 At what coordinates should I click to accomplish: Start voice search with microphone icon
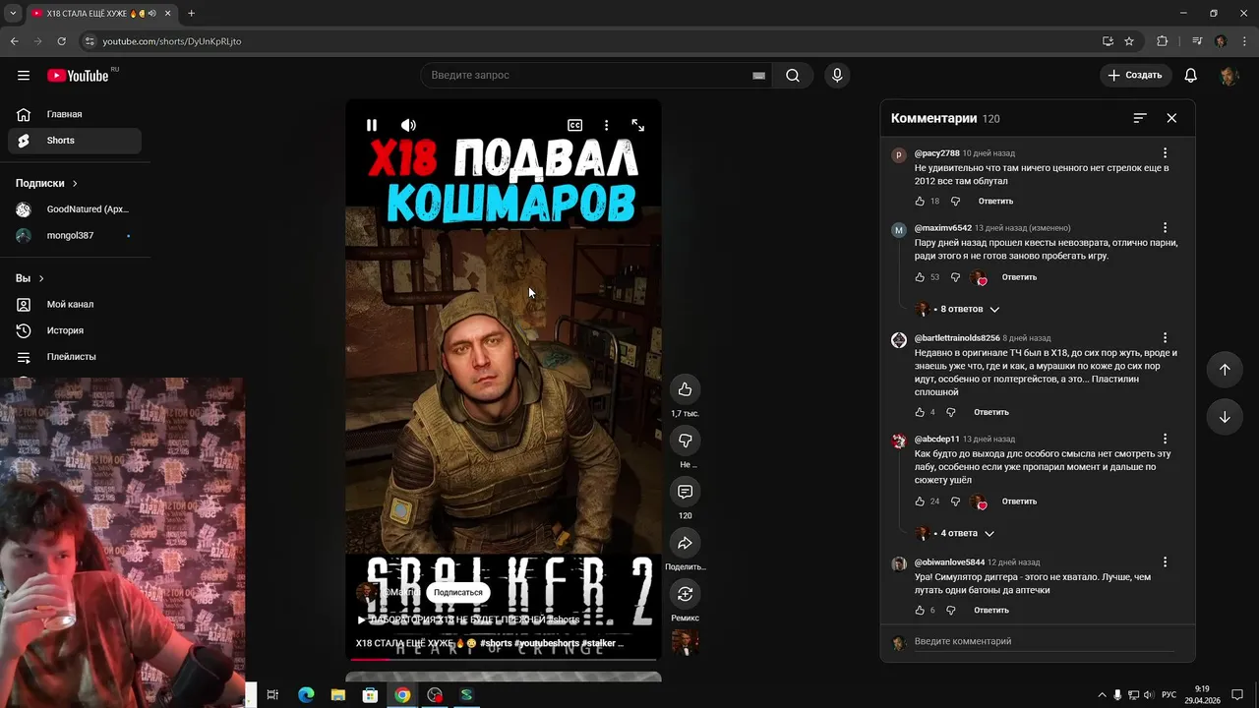click(837, 76)
